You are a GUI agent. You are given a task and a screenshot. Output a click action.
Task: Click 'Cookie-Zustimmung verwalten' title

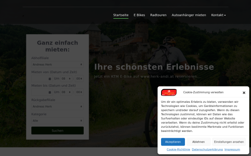[203, 92]
